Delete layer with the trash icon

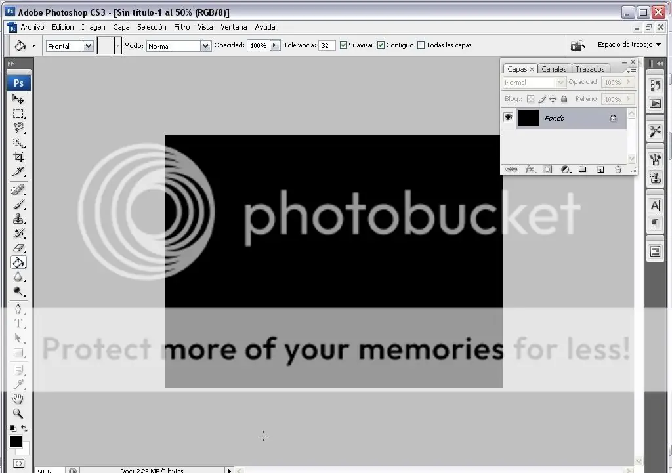[x=618, y=169]
